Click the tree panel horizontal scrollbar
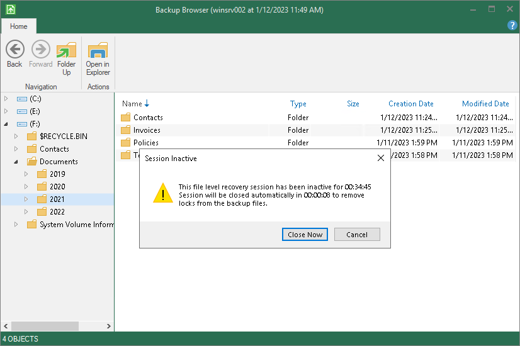Screen dimensions: 520x346 (x=44, y=326)
